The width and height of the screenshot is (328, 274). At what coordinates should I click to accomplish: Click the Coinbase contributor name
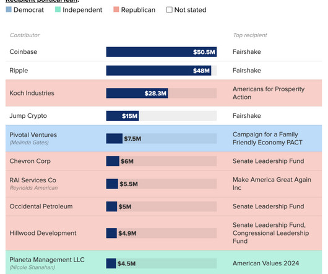[24, 51]
